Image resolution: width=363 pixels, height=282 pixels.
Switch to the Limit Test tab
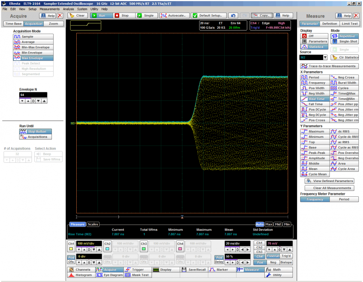(x=350, y=24)
